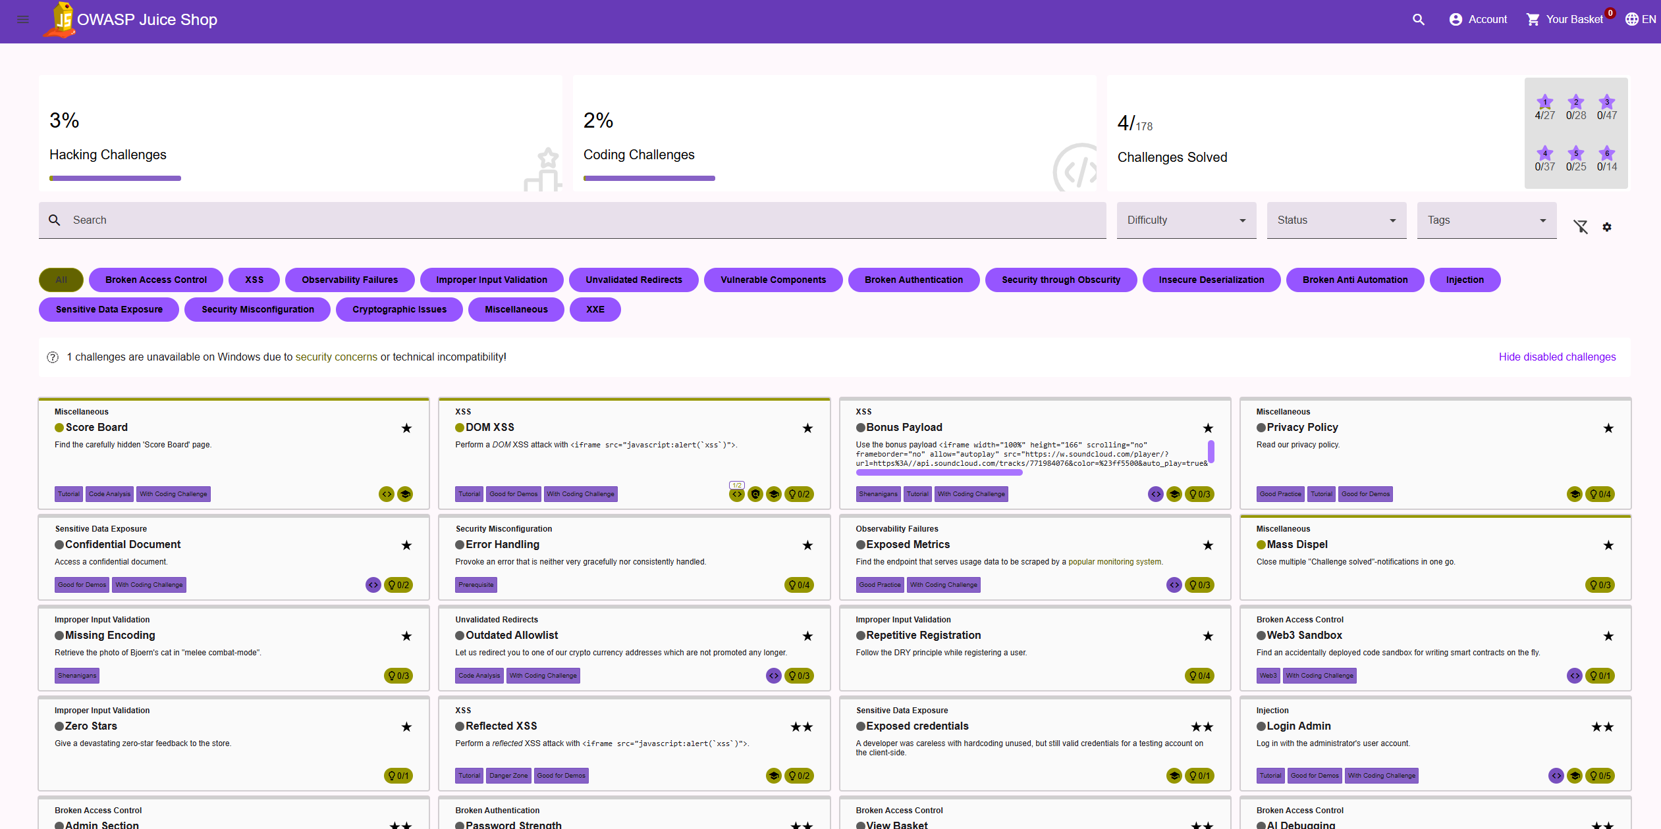The image size is (1661, 829).
Task: Open hints 0/5 on Login Admin card
Action: 1600,776
